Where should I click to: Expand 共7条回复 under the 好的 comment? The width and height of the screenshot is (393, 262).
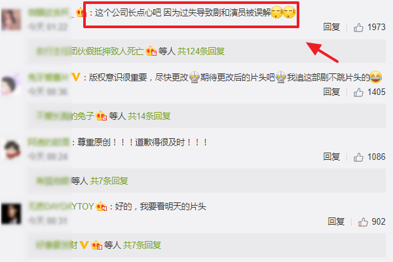[x=142, y=245]
